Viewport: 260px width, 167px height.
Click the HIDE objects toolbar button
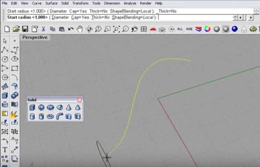[189, 29]
